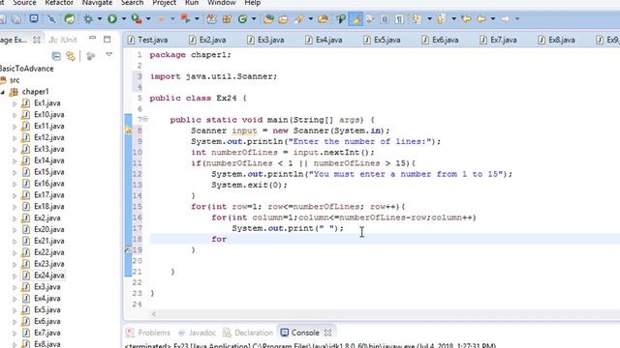The height and width of the screenshot is (348, 620).
Task: Open the Javadoc view tab
Action: pos(198,333)
